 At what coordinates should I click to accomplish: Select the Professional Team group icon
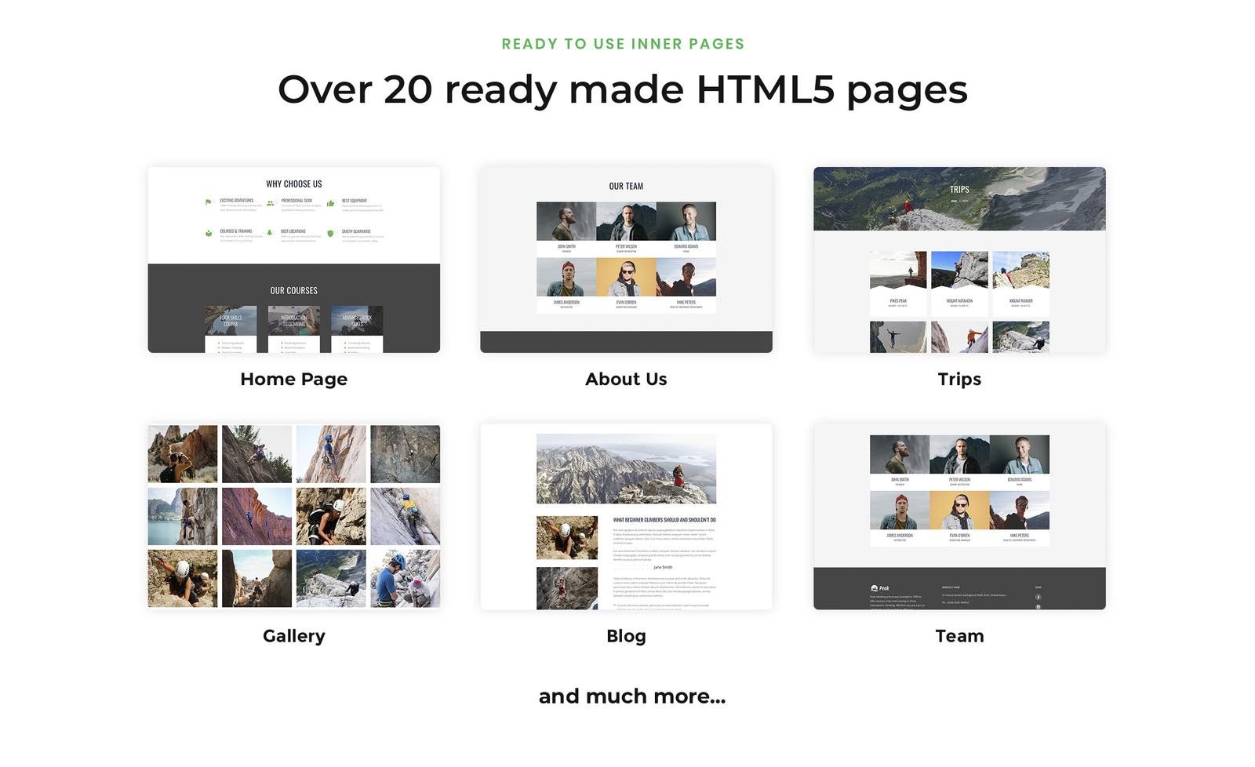tap(271, 203)
